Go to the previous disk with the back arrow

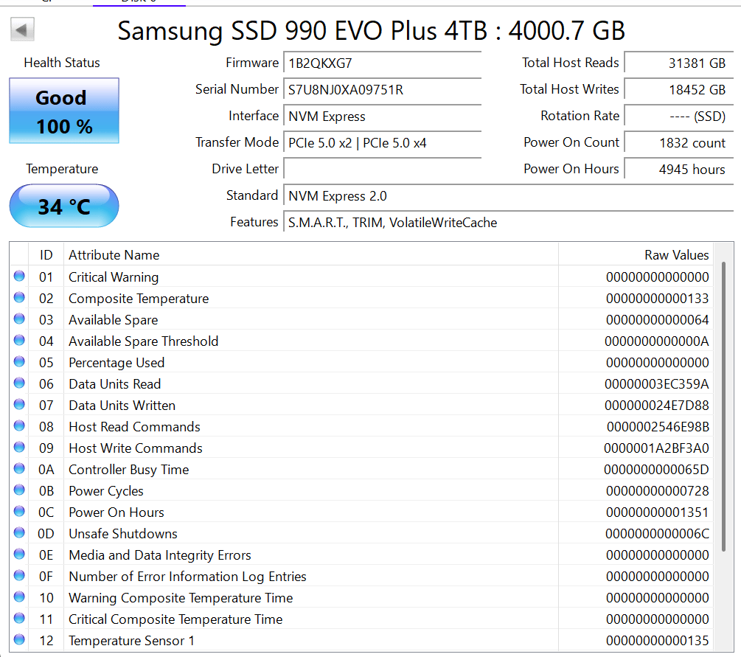point(22,29)
